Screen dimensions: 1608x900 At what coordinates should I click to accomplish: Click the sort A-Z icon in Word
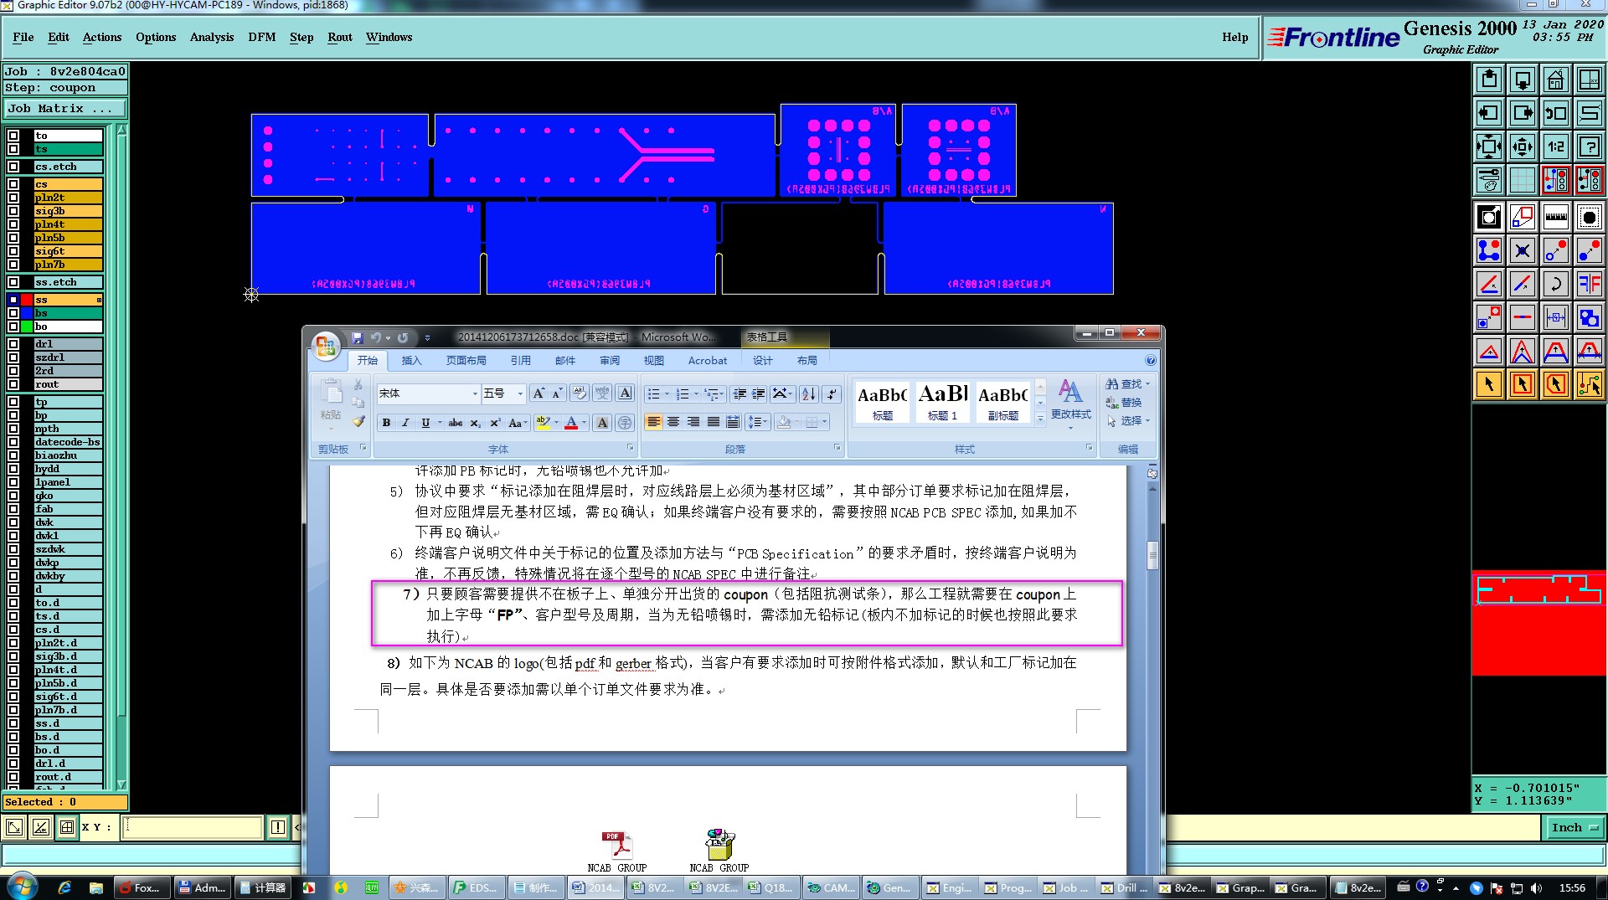[x=808, y=393]
